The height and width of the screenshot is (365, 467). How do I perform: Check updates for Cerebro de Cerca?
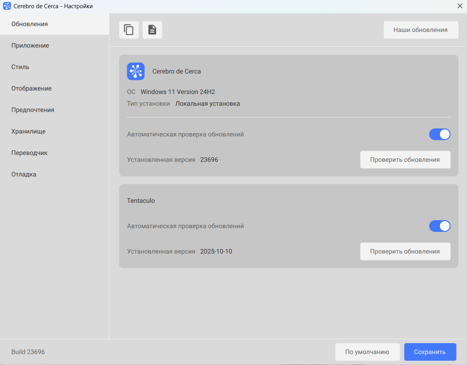tap(405, 160)
